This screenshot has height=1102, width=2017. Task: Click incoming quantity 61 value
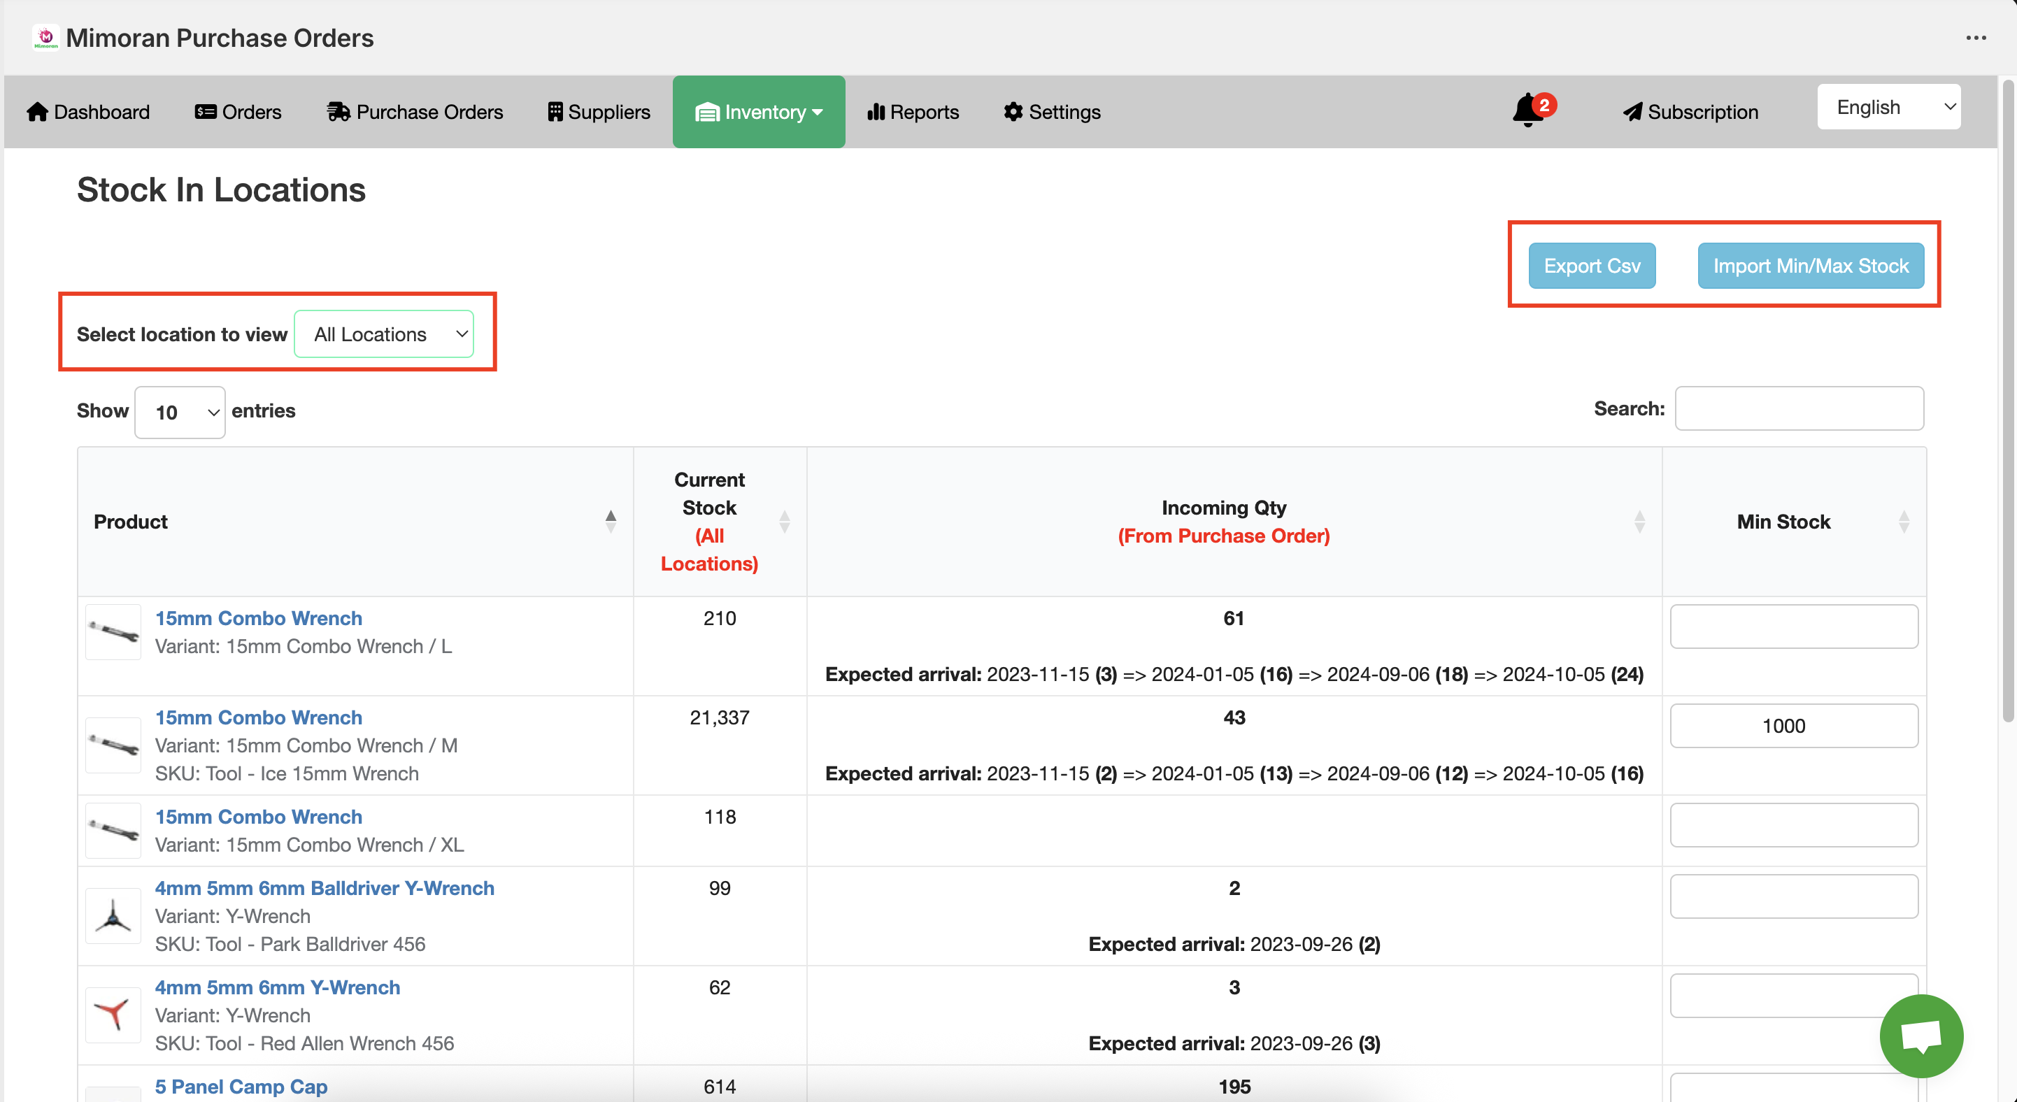point(1234,618)
